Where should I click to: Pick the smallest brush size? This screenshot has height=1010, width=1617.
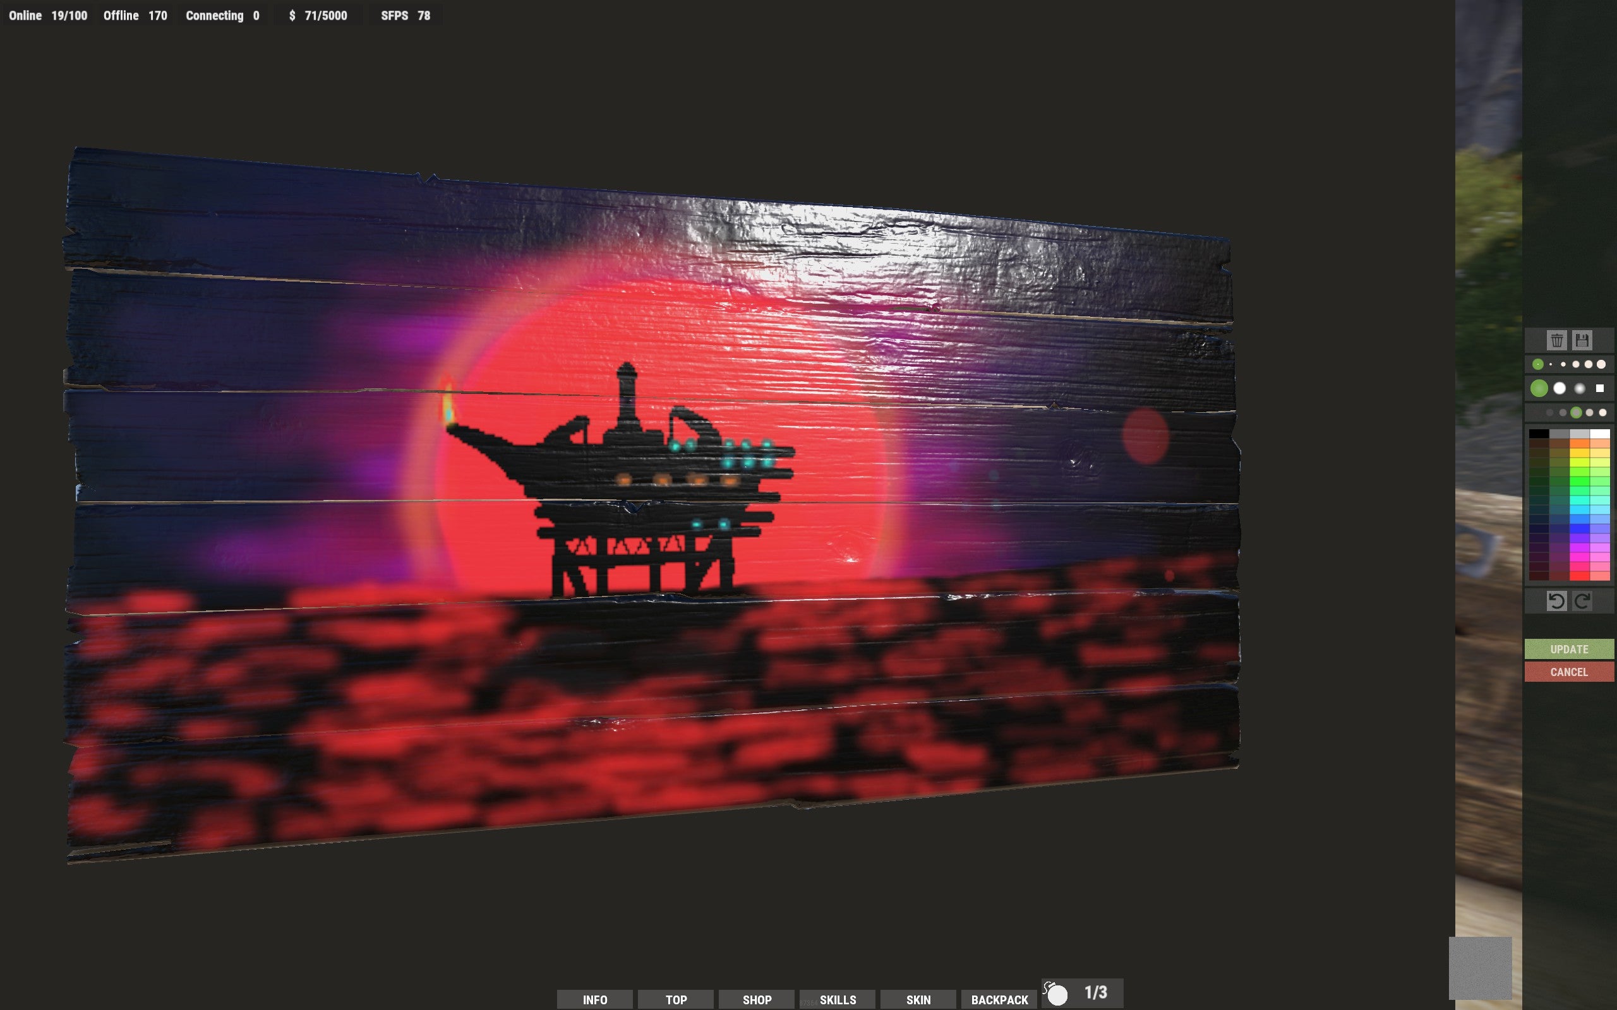pyautogui.click(x=1551, y=365)
